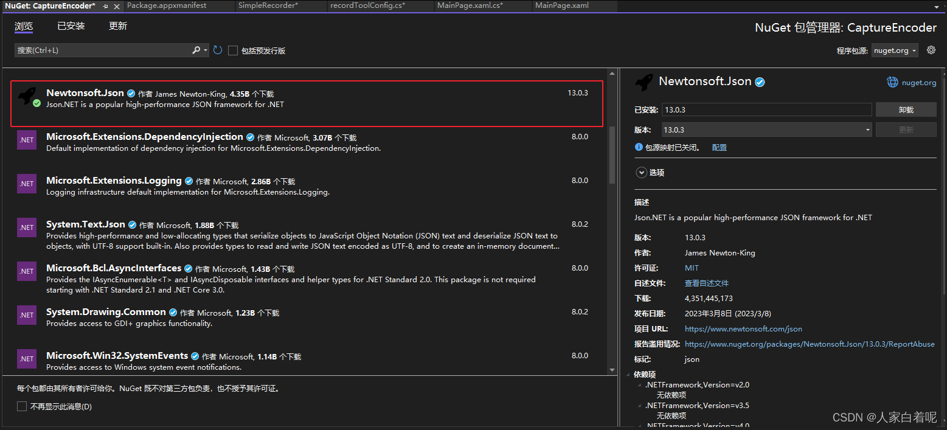The image size is (947, 430).
Task: Collapse .NETFramework,Version=v3.5 dependency node
Action: pyautogui.click(x=639, y=406)
